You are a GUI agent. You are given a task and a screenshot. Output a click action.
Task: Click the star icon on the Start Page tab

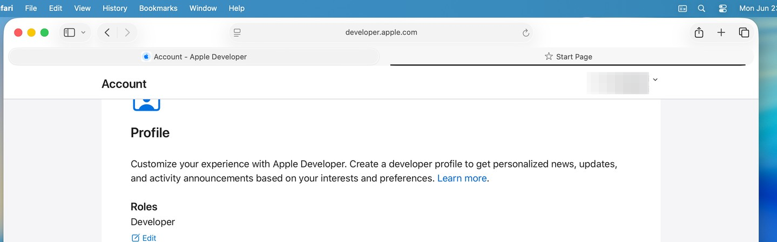tap(549, 56)
